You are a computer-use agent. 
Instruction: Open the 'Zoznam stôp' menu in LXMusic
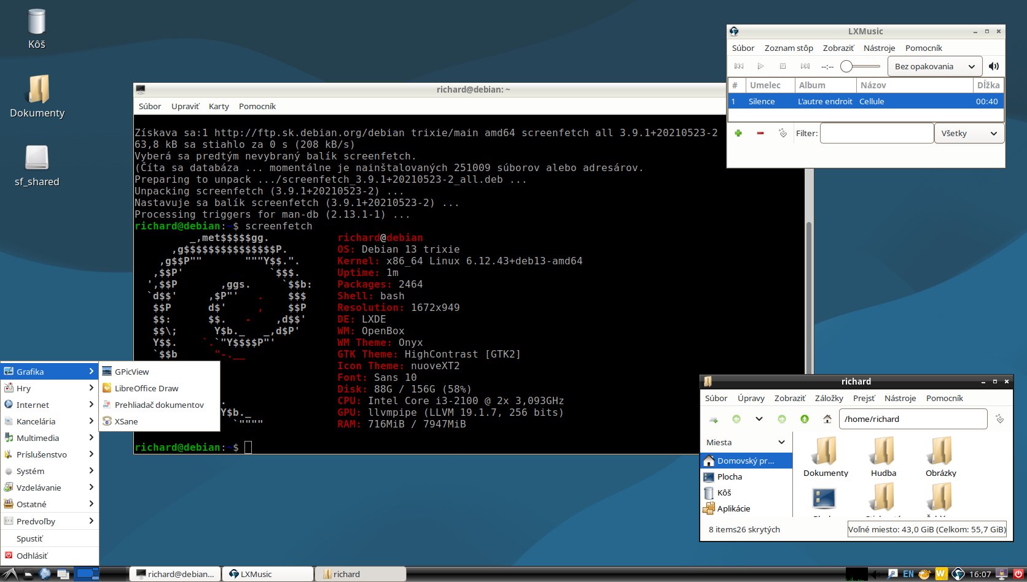[789, 48]
